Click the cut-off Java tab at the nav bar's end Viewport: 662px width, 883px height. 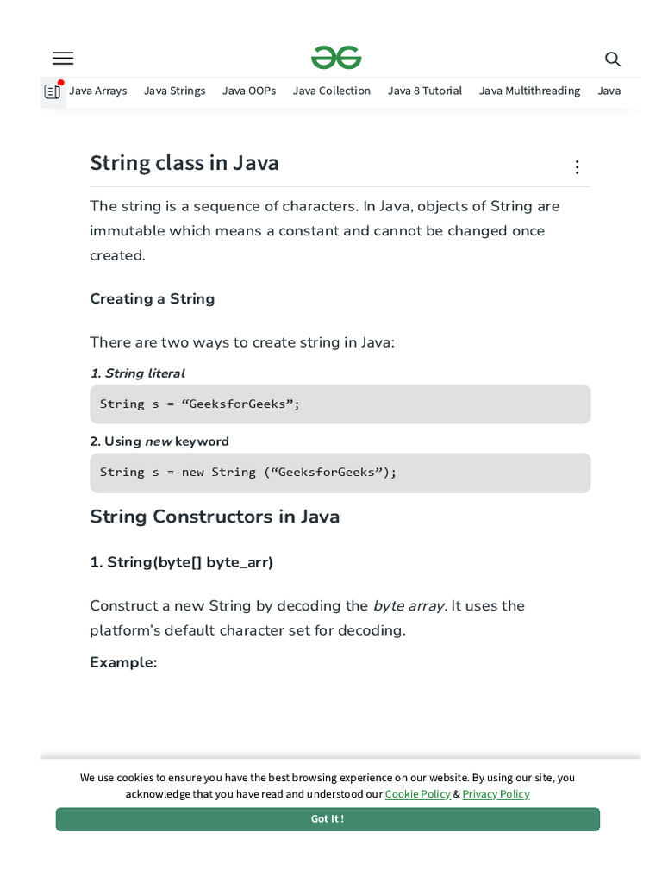click(609, 91)
